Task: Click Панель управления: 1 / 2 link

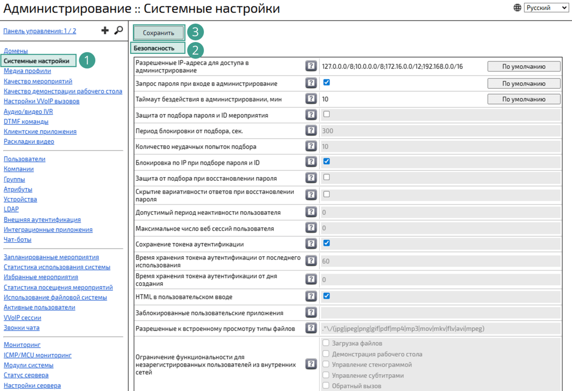Action: click(x=40, y=31)
